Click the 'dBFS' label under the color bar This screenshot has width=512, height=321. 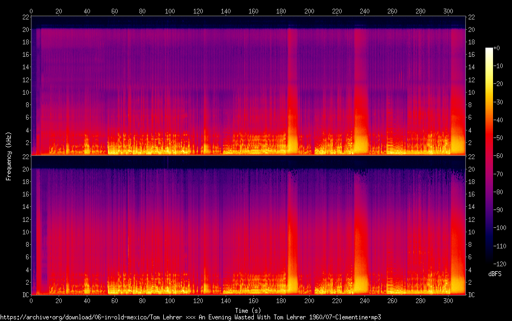495,274
